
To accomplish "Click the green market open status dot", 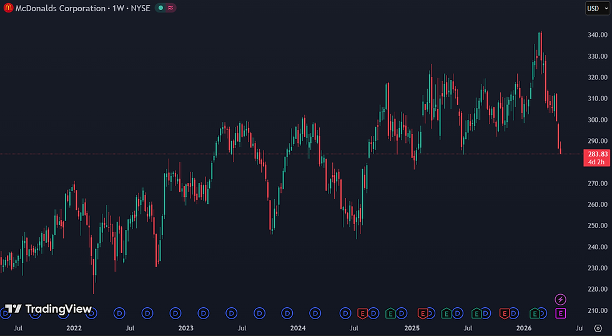I will click(x=160, y=7).
